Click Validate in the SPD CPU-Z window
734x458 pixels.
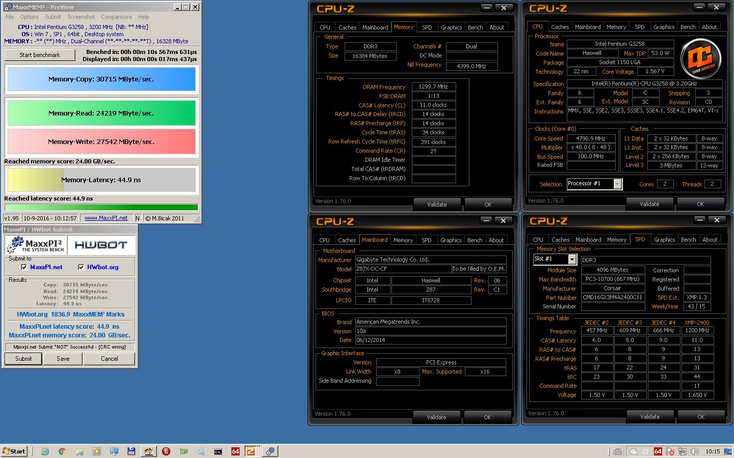[650, 417]
